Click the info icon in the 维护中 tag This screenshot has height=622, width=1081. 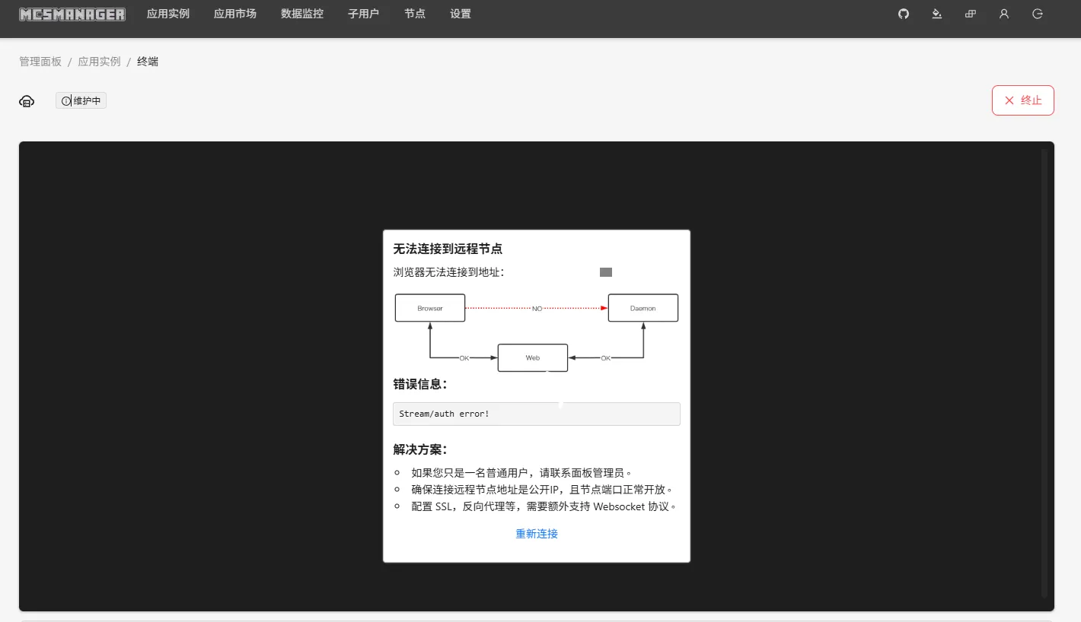65,100
